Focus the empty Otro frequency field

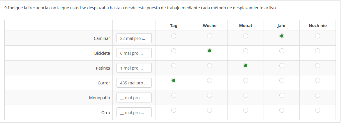point(134,113)
